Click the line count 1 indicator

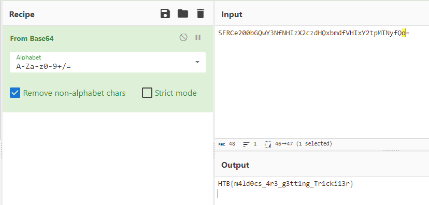tap(250, 144)
